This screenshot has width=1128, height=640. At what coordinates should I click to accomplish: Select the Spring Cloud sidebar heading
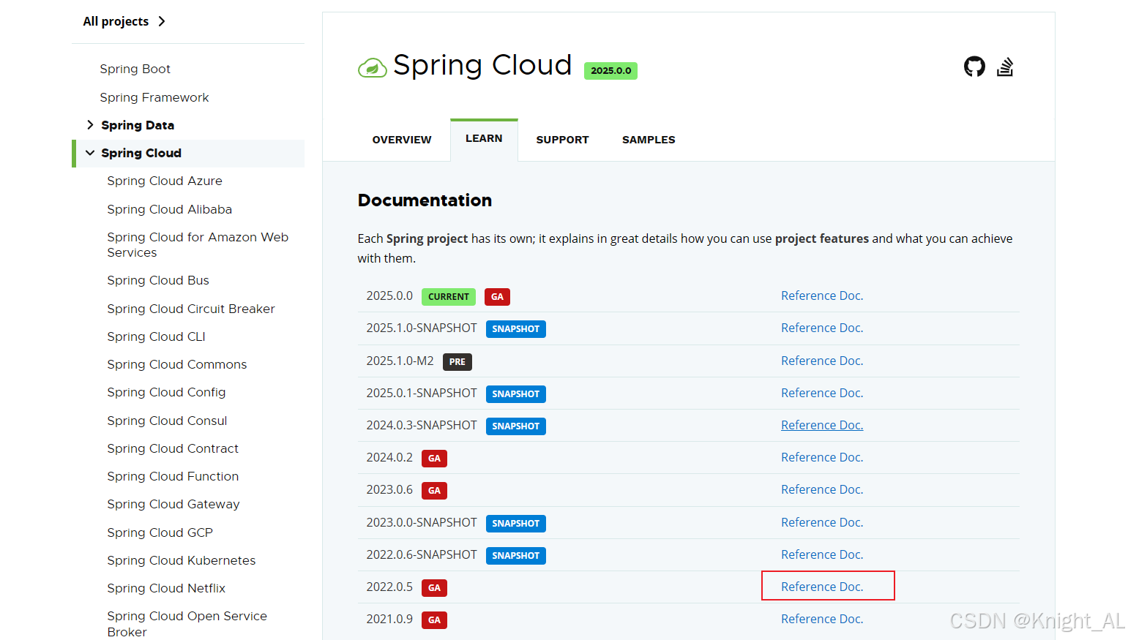point(141,153)
